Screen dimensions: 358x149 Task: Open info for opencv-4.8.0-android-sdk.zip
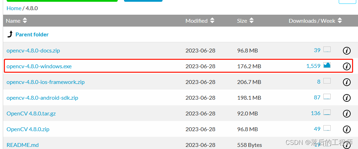pyautogui.click(x=346, y=98)
